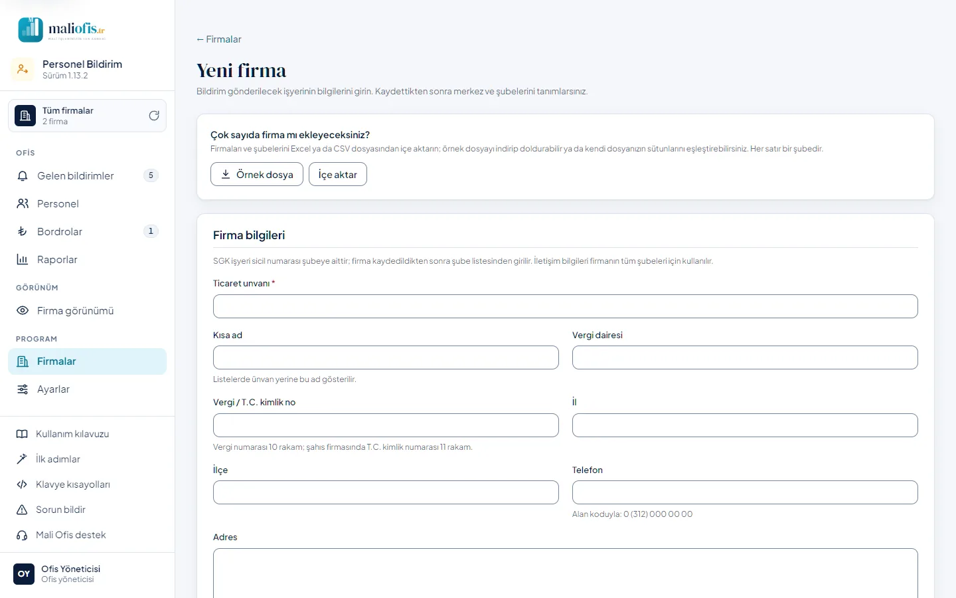Open the Ofis Yöneticisi user profile
Screen dimensions: 956x598
pos(87,574)
